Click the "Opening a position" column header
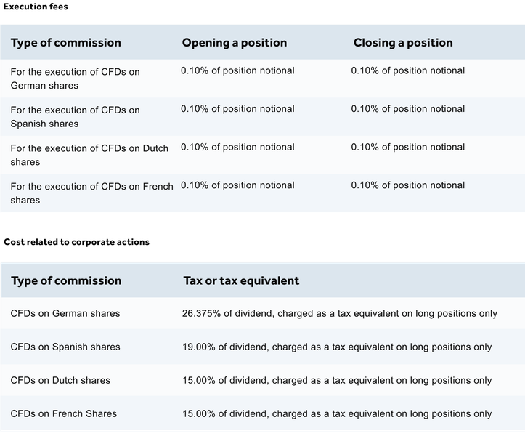Screen dimensions: 525x436 point(234,42)
